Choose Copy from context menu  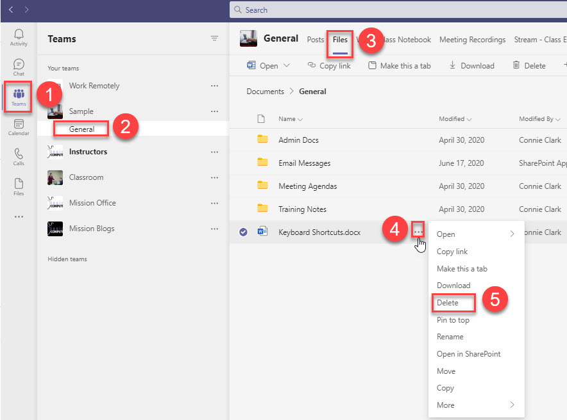[x=445, y=388]
